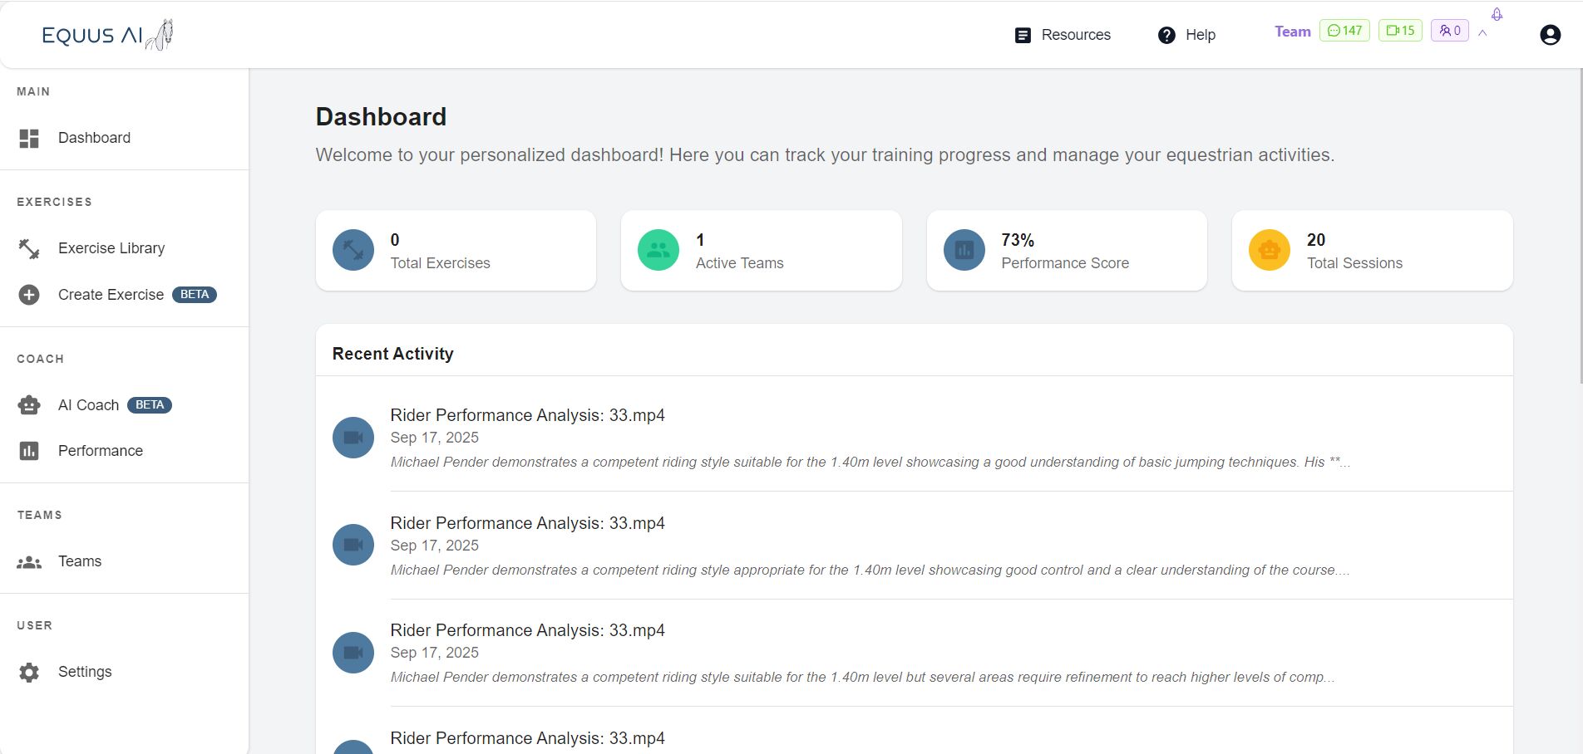
Task: Click the first activity's video camera icon
Action: click(x=353, y=438)
